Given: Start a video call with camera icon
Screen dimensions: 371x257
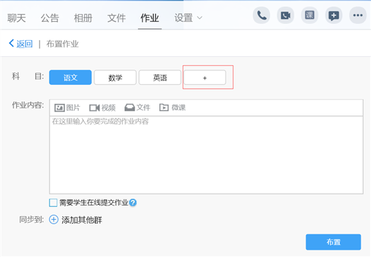Looking at the screenshot, I should tap(285, 15).
